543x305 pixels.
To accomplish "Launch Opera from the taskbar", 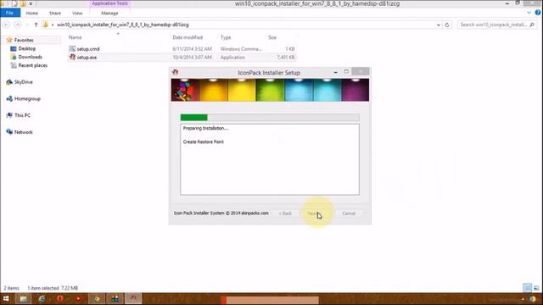I will point(60,299).
